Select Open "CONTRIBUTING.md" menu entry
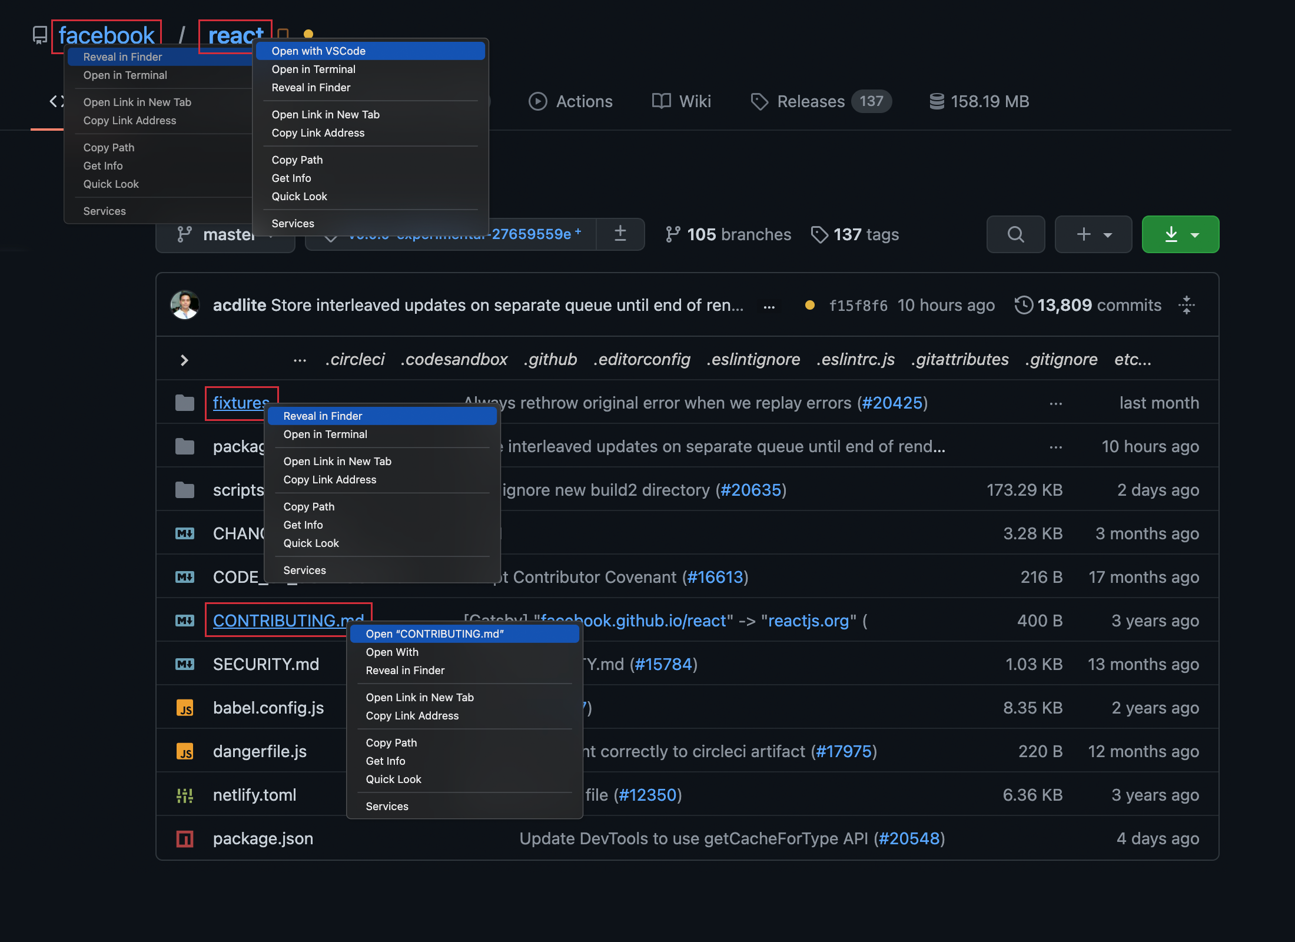1295x942 pixels. coord(464,633)
